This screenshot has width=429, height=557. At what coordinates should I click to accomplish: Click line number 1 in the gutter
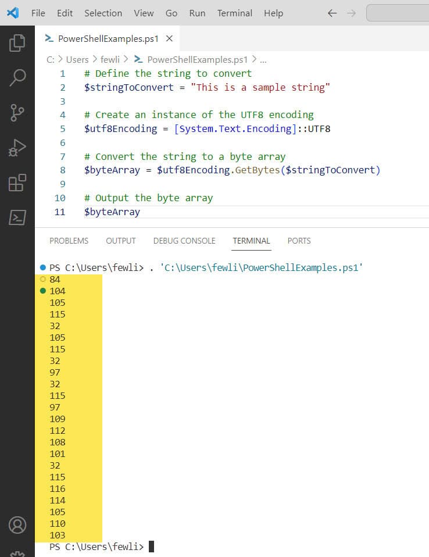[63, 73]
